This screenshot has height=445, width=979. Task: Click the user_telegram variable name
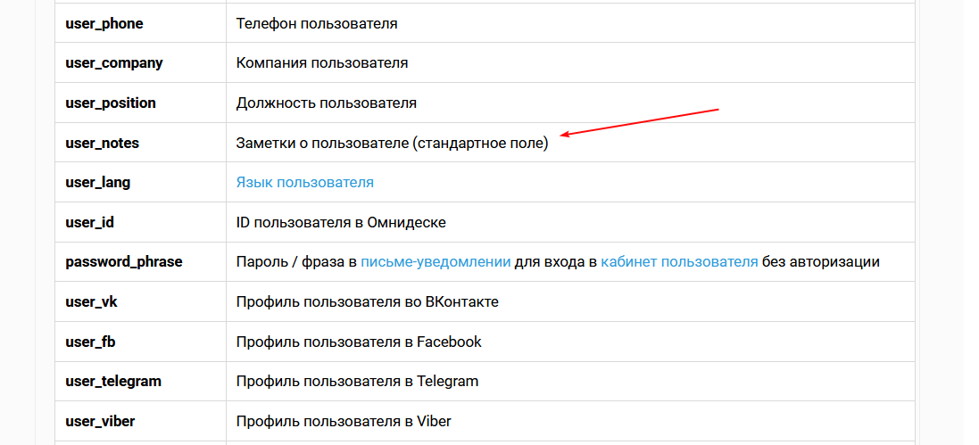[x=113, y=382]
